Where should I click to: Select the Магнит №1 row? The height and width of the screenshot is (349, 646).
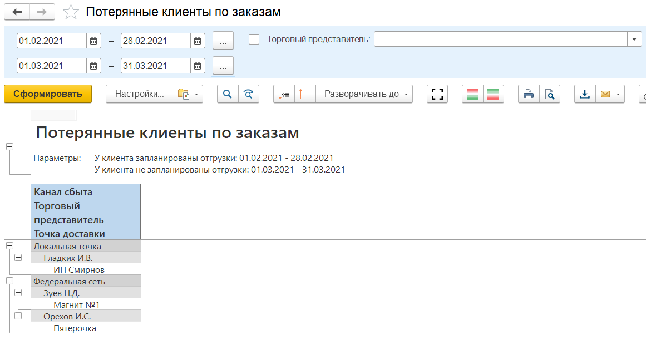coord(76,304)
